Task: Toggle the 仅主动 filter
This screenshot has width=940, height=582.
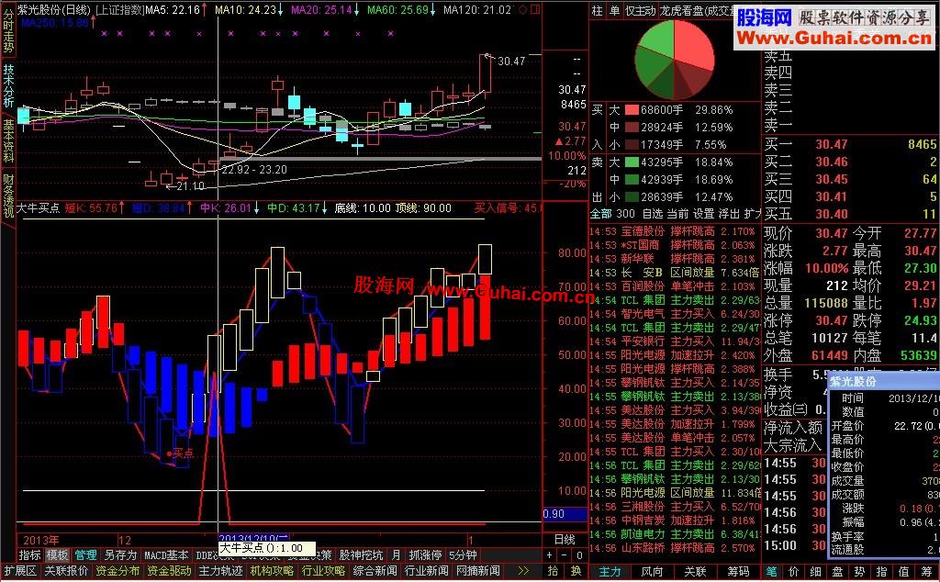Action: [x=640, y=11]
